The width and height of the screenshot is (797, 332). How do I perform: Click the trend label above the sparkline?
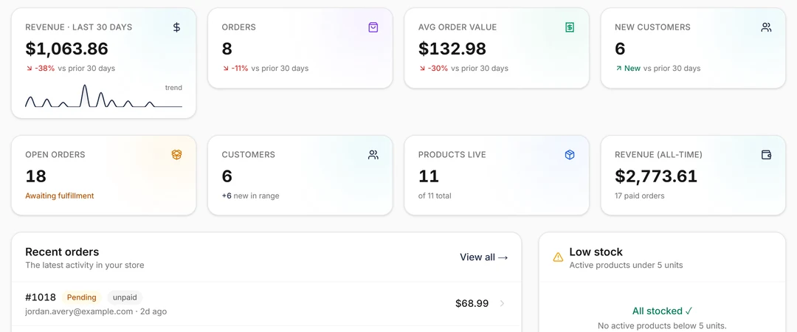(173, 88)
